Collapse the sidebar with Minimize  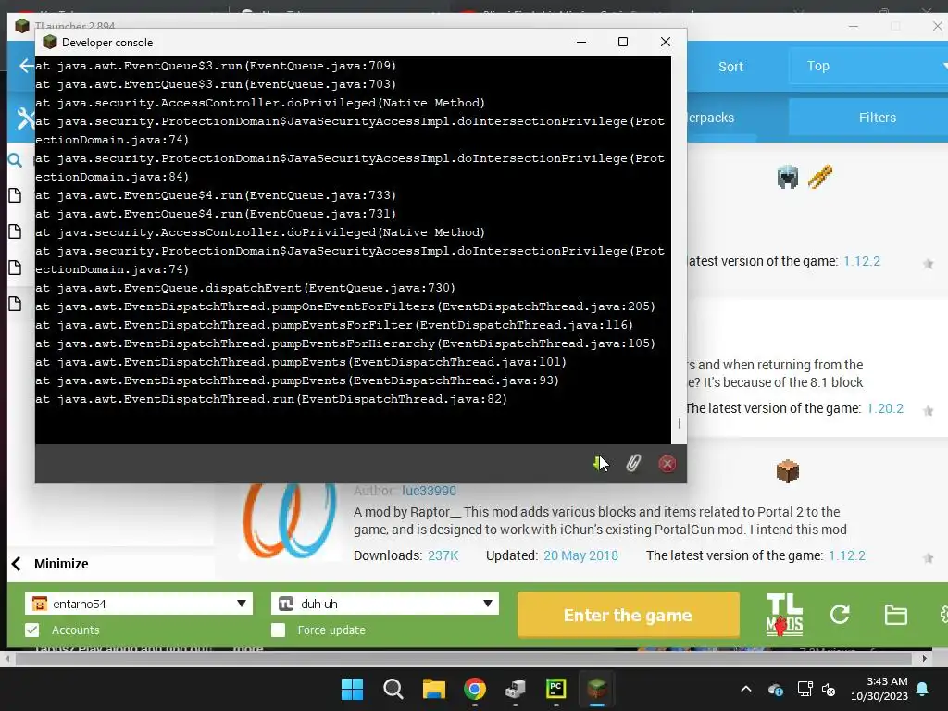pyautogui.click(x=50, y=564)
